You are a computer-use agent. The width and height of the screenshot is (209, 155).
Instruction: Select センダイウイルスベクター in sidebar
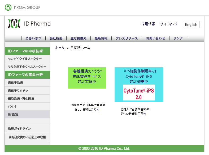pyautogui.click(x=27, y=59)
